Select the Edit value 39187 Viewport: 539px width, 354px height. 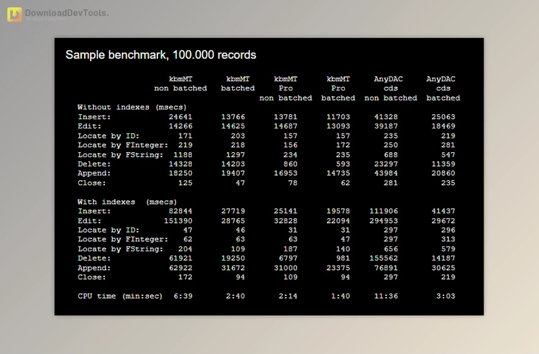coord(386,126)
